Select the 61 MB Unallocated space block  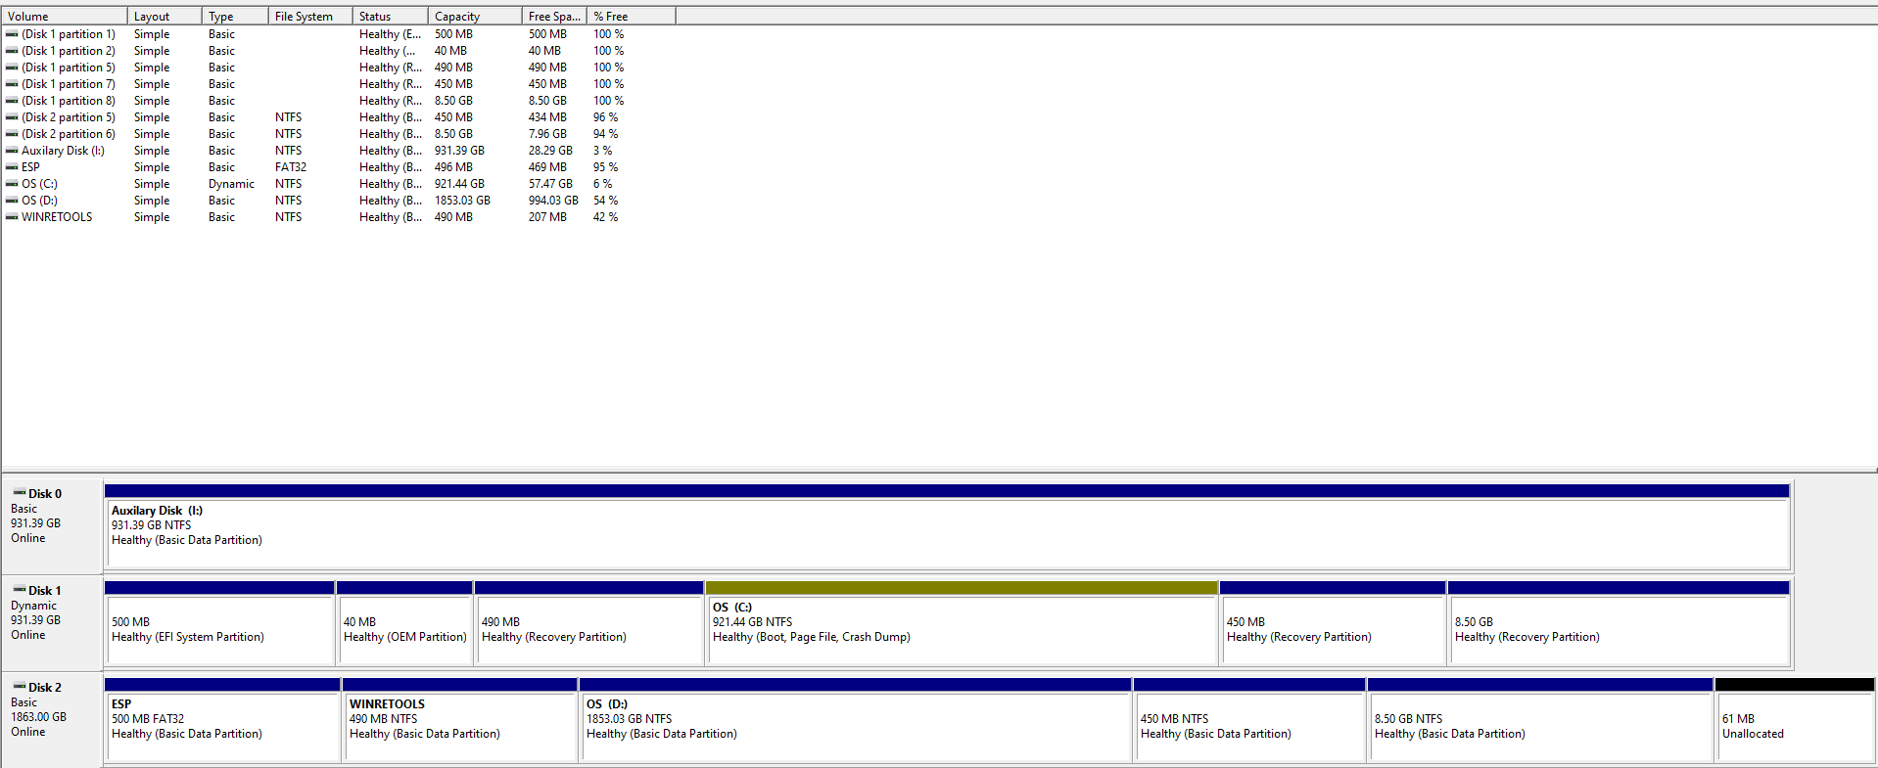1795,720
